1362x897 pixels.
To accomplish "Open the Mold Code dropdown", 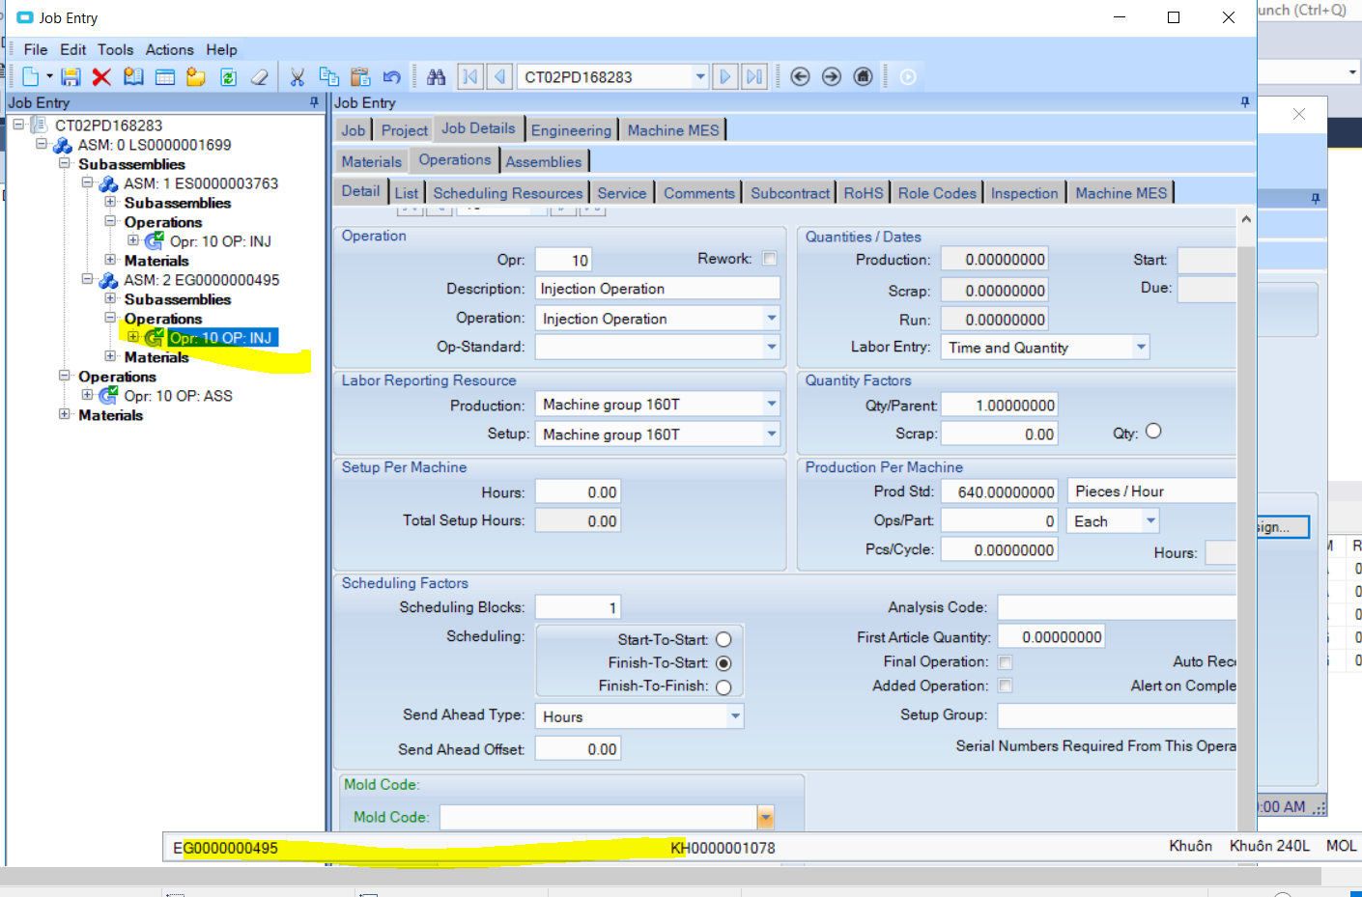I will click(765, 817).
